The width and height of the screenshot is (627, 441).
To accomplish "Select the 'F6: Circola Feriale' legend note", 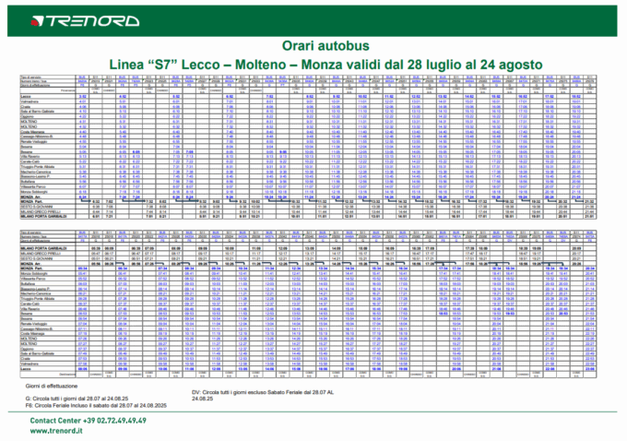I will click(96, 405).
